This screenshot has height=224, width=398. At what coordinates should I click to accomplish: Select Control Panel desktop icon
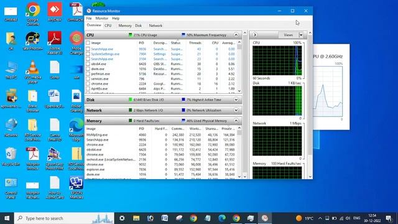point(11,187)
